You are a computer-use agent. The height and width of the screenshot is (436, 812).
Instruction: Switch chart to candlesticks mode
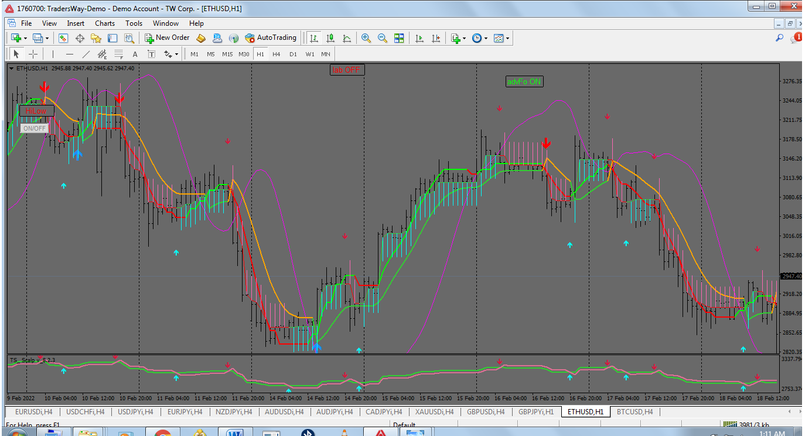click(331, 38)
